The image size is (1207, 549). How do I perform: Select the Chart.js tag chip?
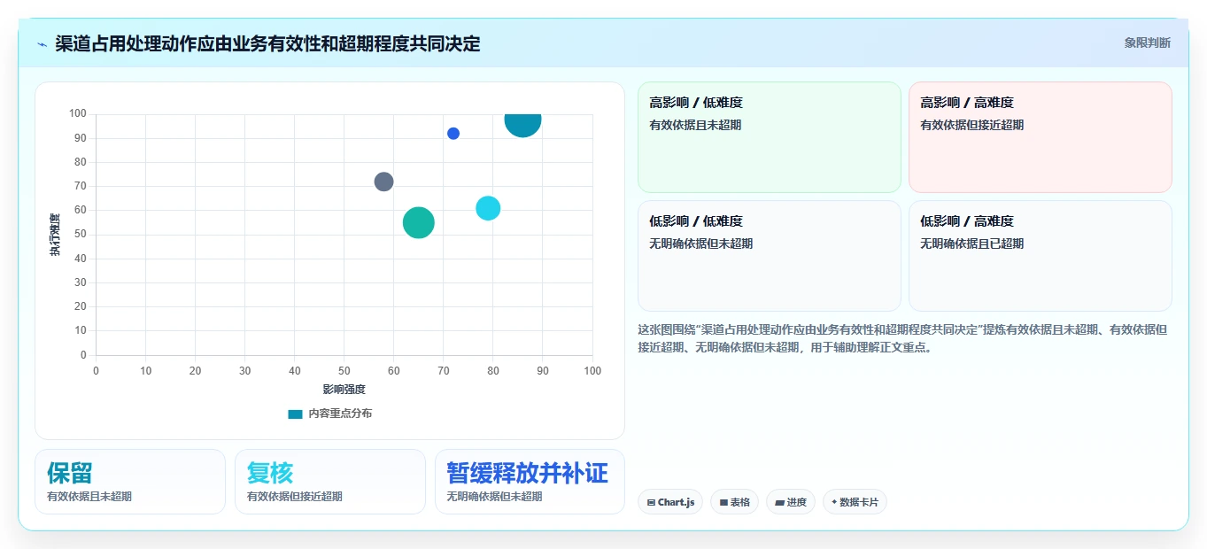670,502
